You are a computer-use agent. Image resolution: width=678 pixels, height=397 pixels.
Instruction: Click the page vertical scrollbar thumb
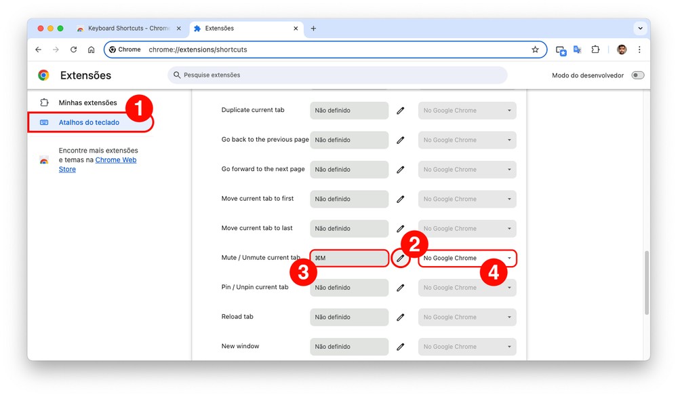tap(647, 283)
